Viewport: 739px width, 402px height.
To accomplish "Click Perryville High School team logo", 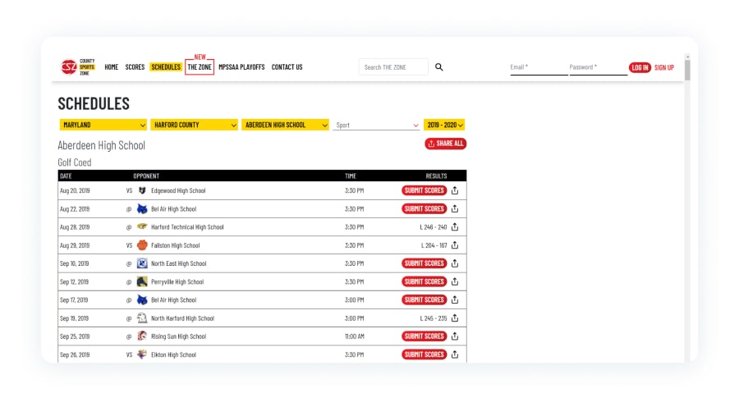I will [x=142, y=282].
